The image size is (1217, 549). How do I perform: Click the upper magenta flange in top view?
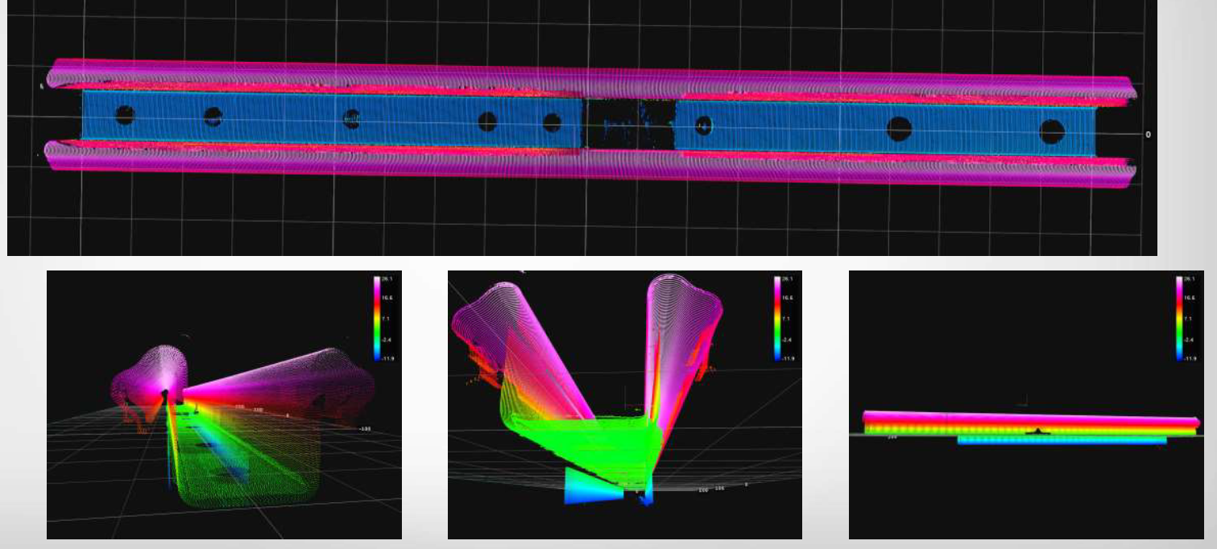(x=580, y=78)
